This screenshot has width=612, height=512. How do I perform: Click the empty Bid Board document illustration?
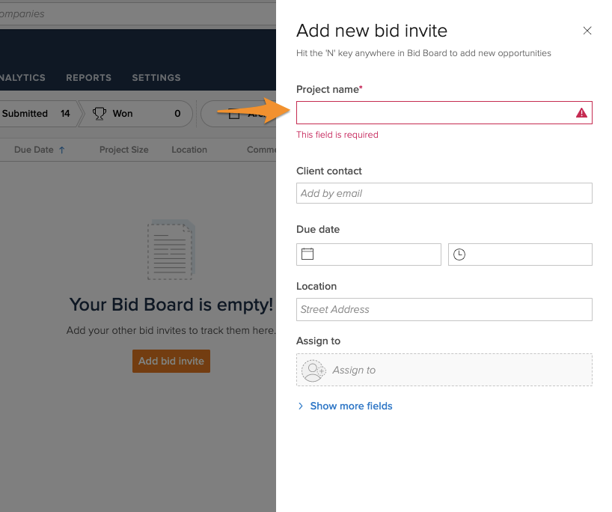click(171, 250)
